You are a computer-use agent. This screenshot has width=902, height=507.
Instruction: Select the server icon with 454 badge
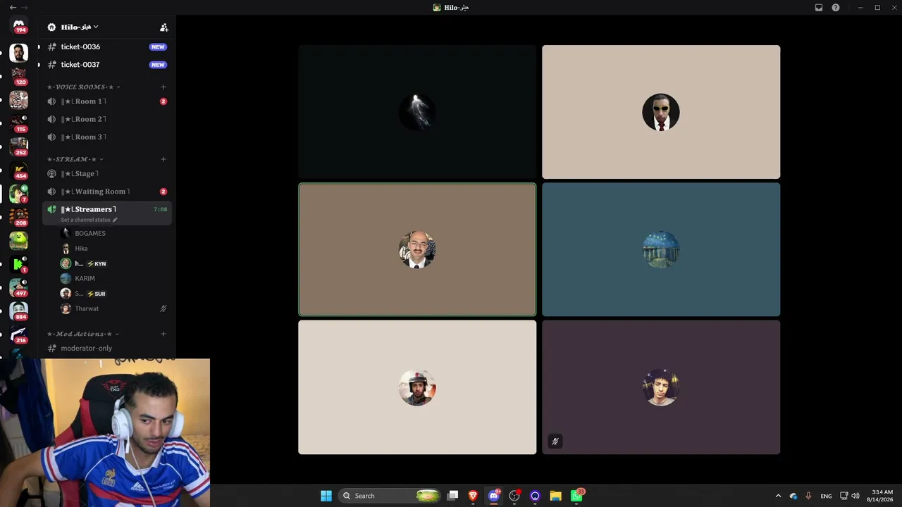19,170
